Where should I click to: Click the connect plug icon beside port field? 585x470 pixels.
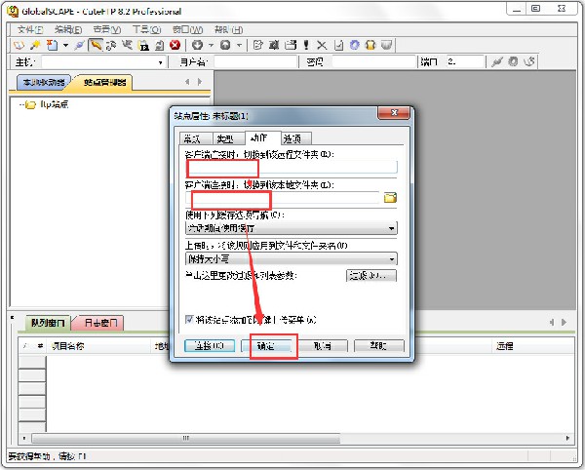point(497,61)
